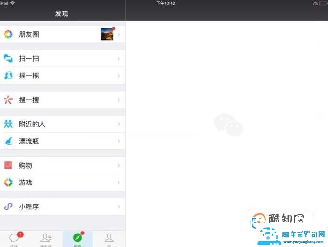Select the 搜一搜 text label
This screenshot has height=247, width=328.
pyautogui.click(x=29, y=100)
